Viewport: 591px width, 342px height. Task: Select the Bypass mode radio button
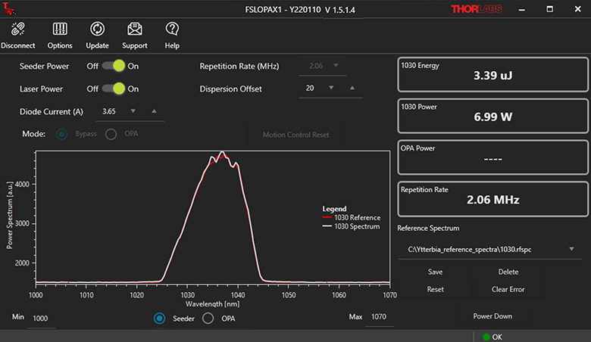tap(62, 134)
